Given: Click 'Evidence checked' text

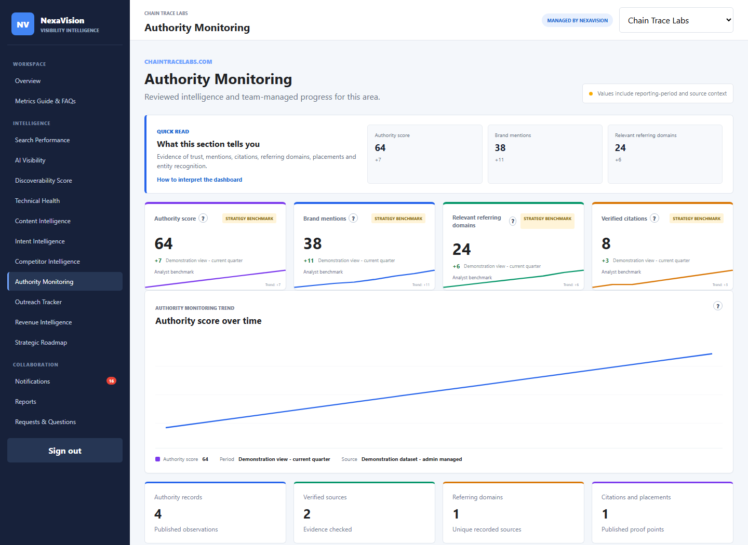Looking at the screenshot, I should [x=327, y=529].
